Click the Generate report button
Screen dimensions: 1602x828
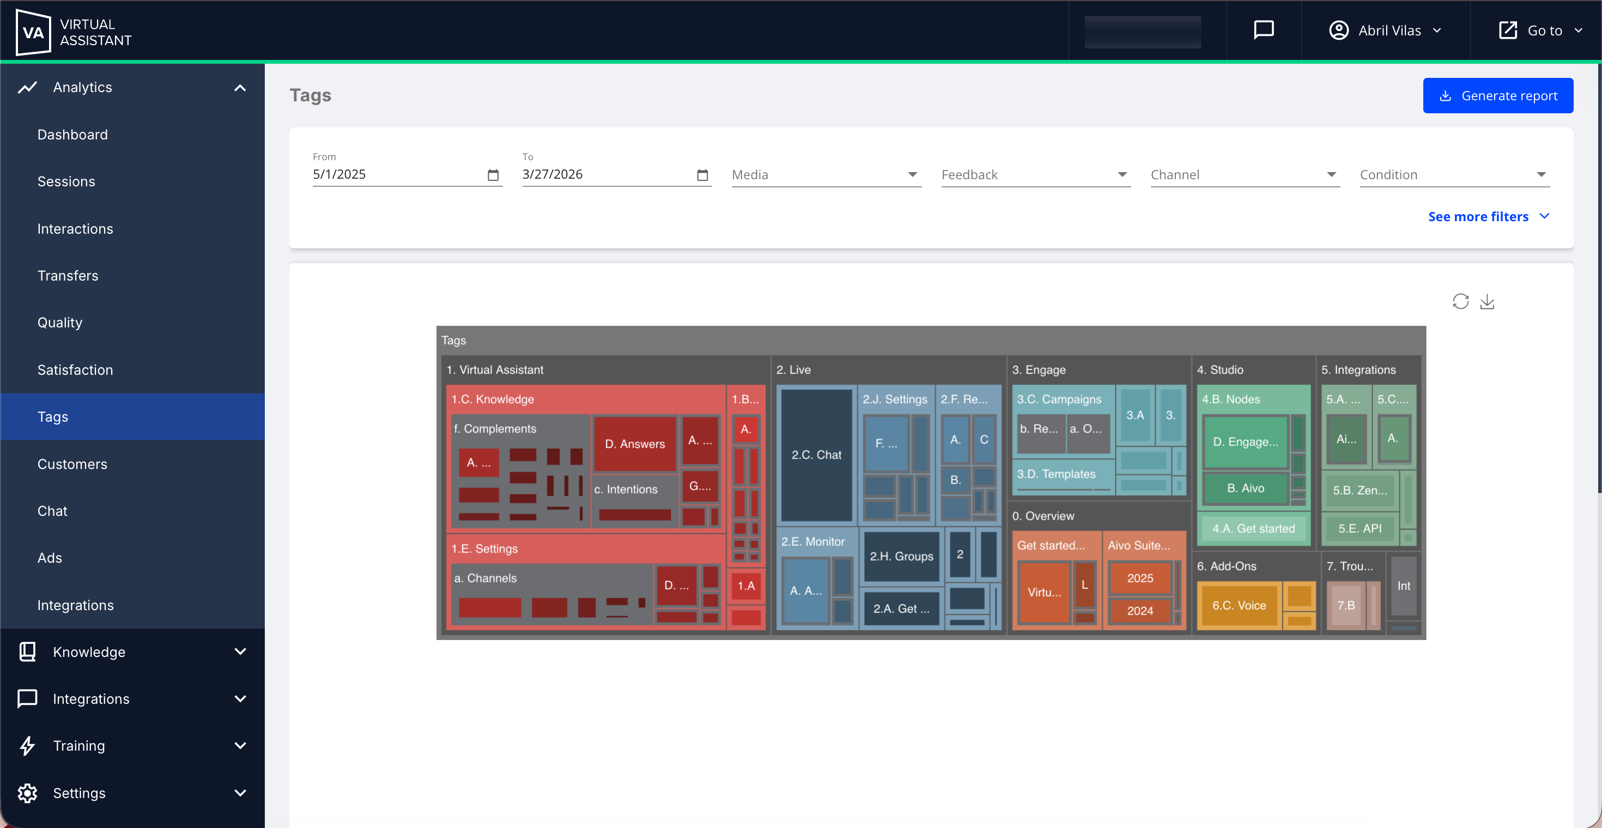coord(1497,96)
